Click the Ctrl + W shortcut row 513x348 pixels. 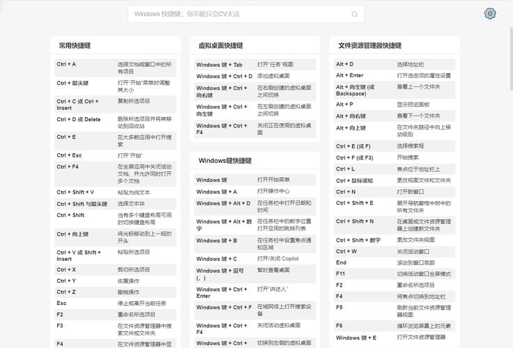395,251
